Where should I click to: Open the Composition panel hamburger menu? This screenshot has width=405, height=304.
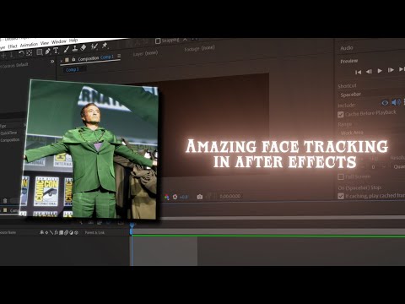119,56
